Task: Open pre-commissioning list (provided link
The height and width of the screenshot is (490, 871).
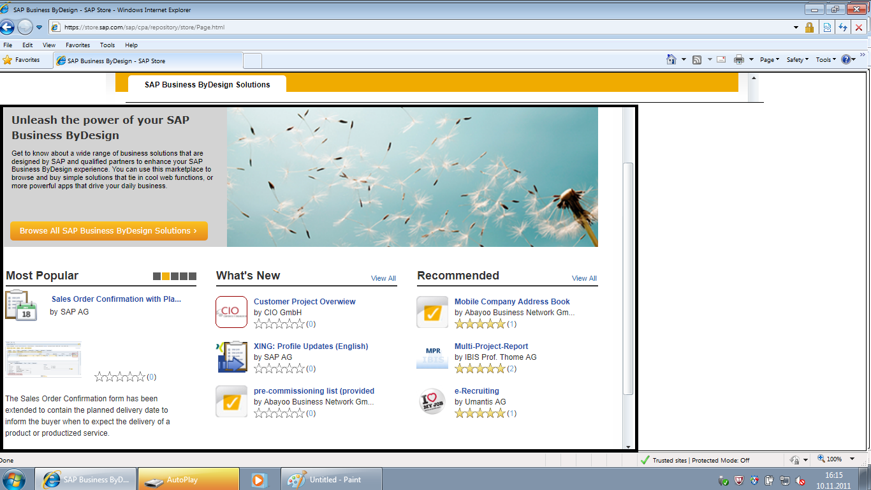Action: coord(314,391)
